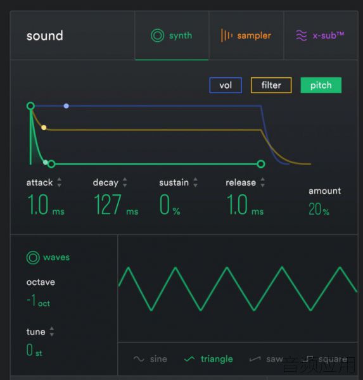Click the green pitch attack peak node
Image resolution: width=363 pixels, height=380 pixels.
(x=30, y=106)
